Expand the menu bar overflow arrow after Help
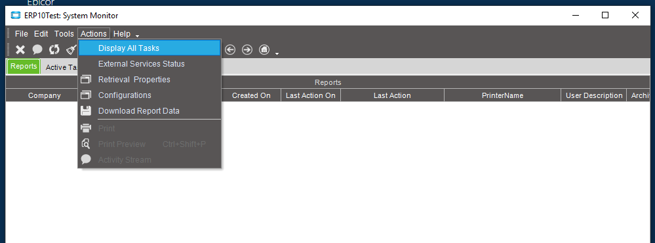Screen dimensions: 655x243 [x=138, y=36]
